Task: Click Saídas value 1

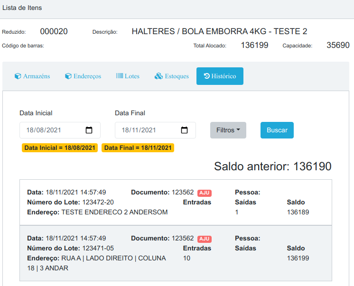Action: coord(237,212)
